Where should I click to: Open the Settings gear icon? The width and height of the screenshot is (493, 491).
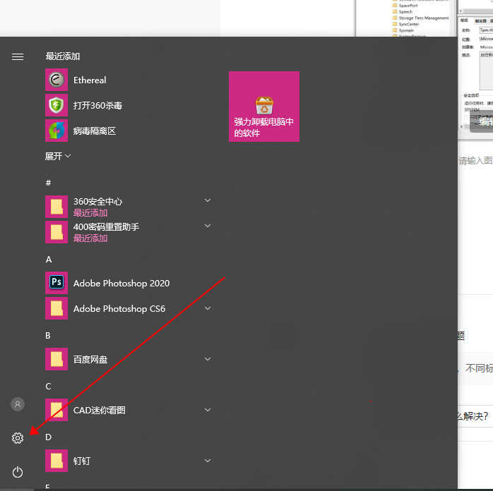[x=18, y=438]
